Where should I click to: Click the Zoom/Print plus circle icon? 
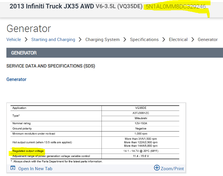[x=157, y=168]
